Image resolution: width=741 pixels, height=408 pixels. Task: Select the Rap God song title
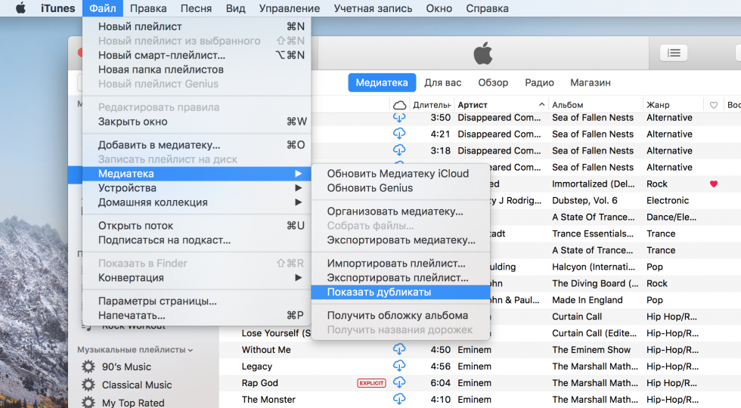[260, 382]
